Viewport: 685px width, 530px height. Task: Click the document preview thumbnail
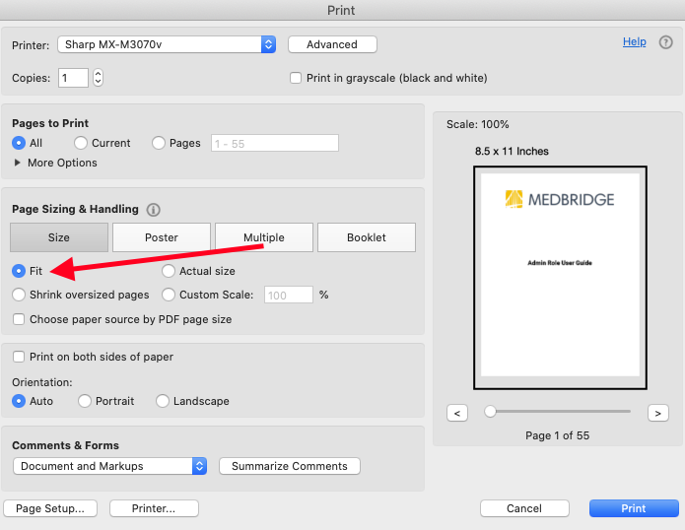tap(560, 278)
